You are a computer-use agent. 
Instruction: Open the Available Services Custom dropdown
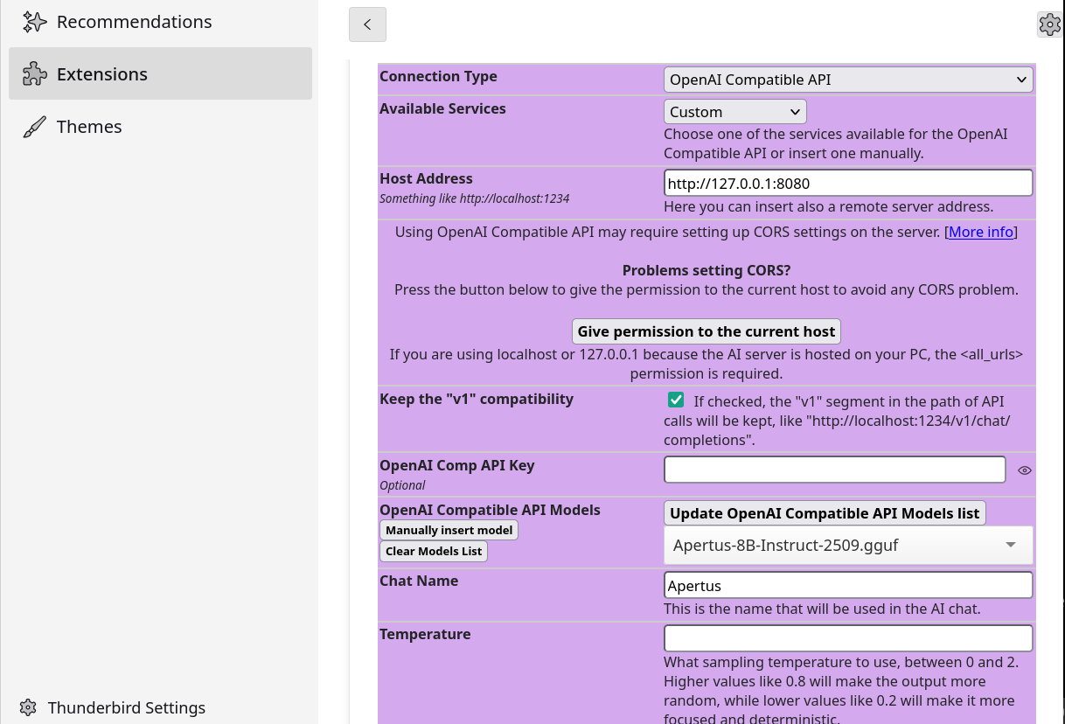tap(734, 112)
